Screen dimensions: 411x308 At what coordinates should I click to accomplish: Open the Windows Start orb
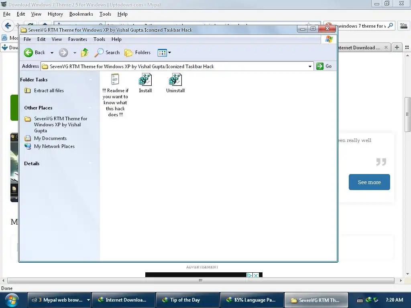[12, 300]
